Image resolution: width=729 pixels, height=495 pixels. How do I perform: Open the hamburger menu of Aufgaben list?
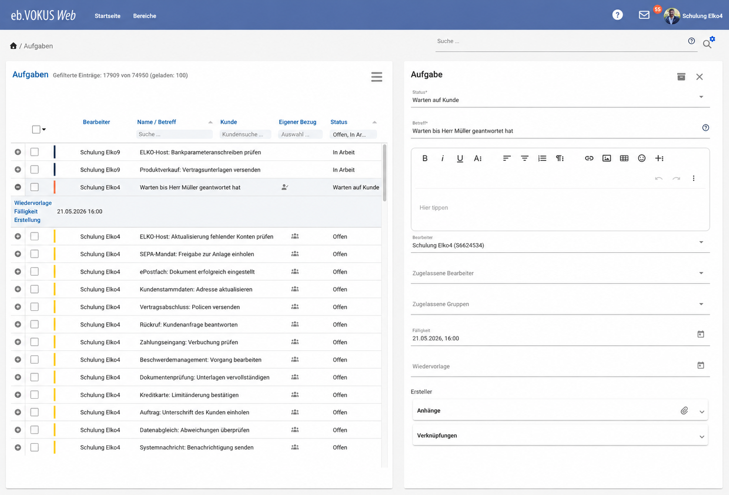(377, 77)
